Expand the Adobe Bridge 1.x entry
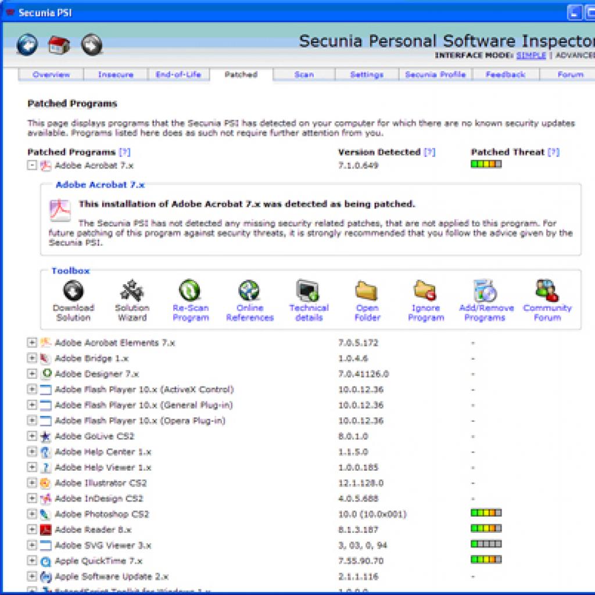 click(32, 358)
